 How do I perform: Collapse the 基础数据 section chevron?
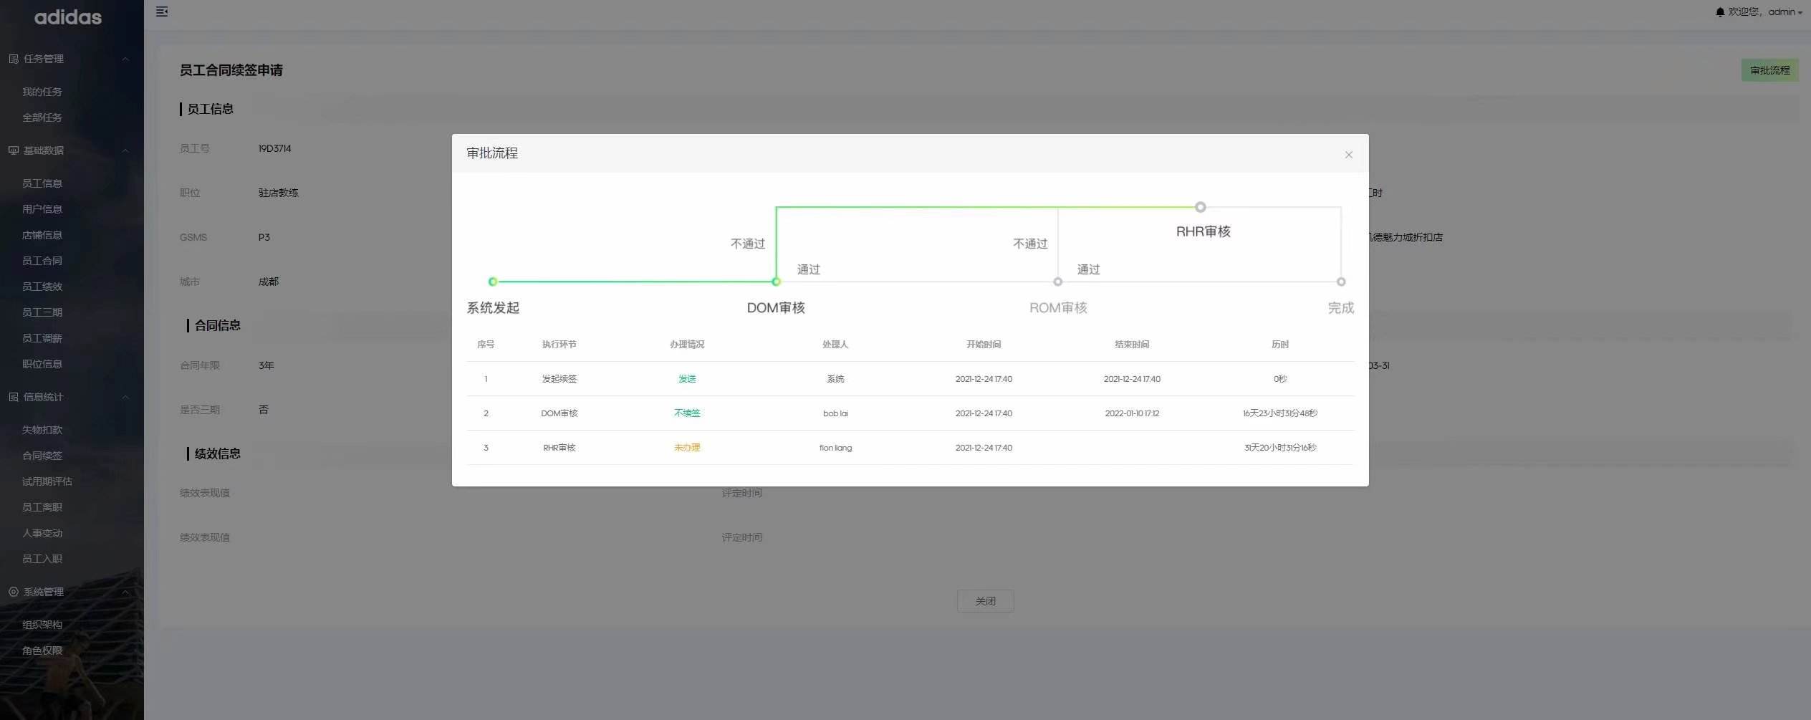click(125, 150)
